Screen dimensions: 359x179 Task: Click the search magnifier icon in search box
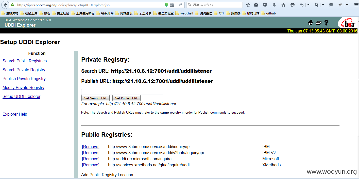coord(189,5)
